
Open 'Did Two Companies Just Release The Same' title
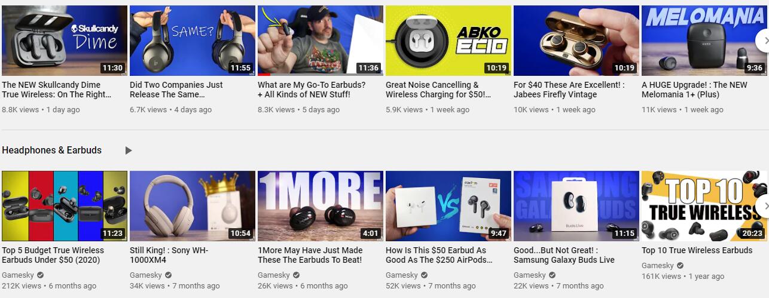click(176, 90)
